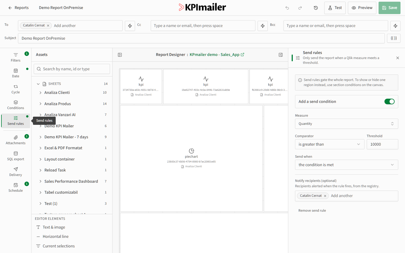Insert variable with curly braces button

394,38
